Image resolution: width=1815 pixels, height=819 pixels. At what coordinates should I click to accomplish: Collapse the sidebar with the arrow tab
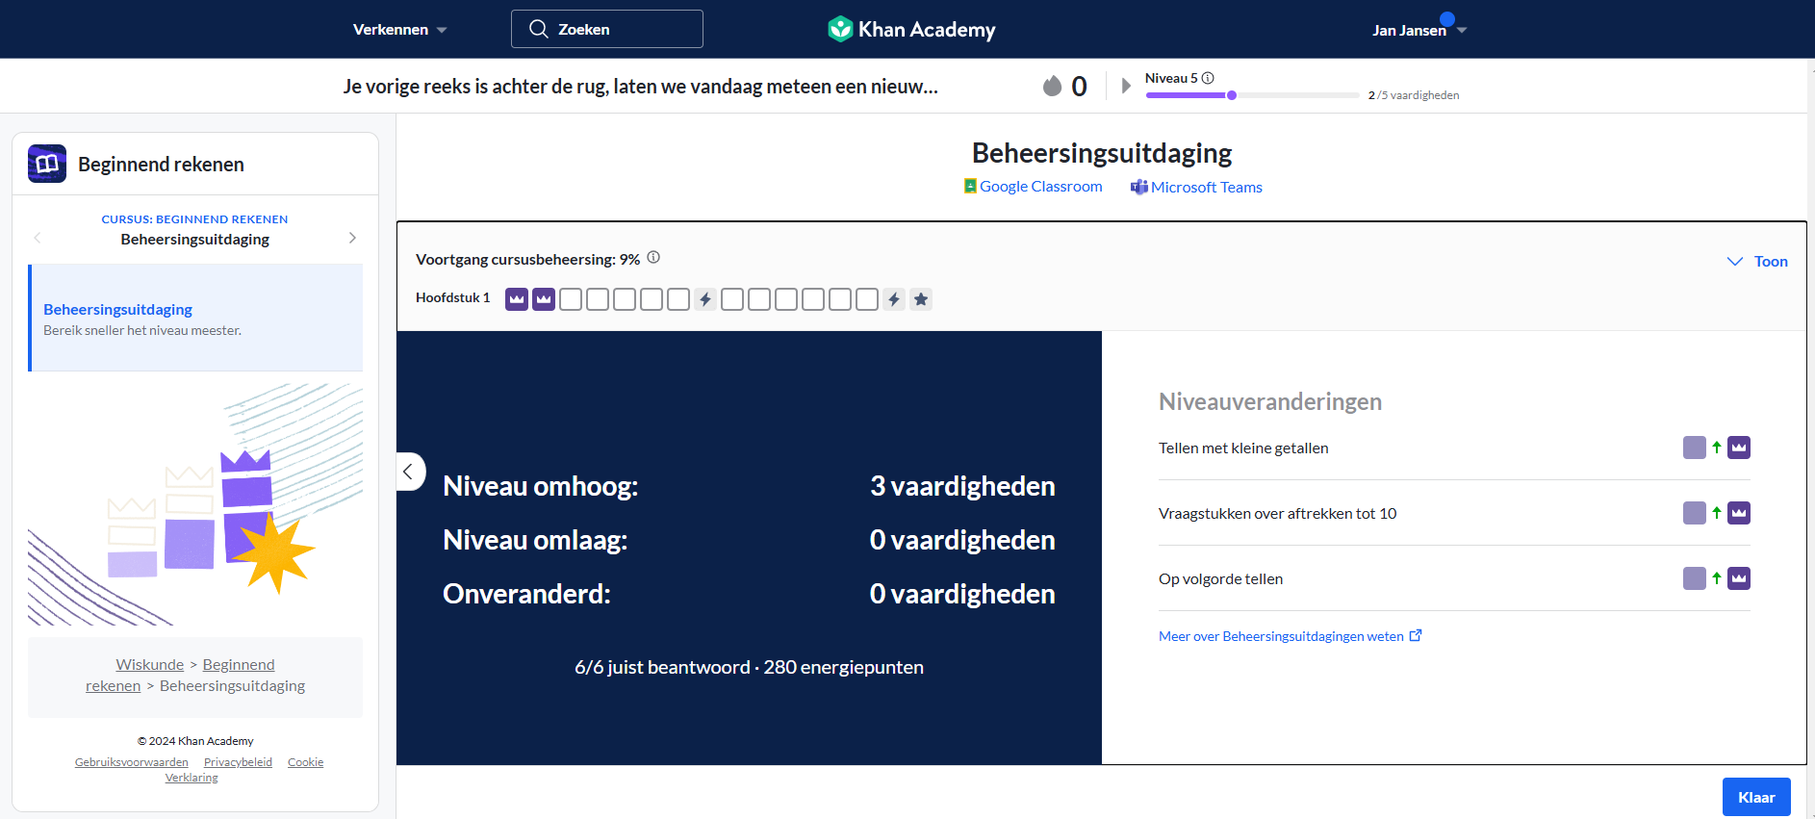click(x=410, y=472)
